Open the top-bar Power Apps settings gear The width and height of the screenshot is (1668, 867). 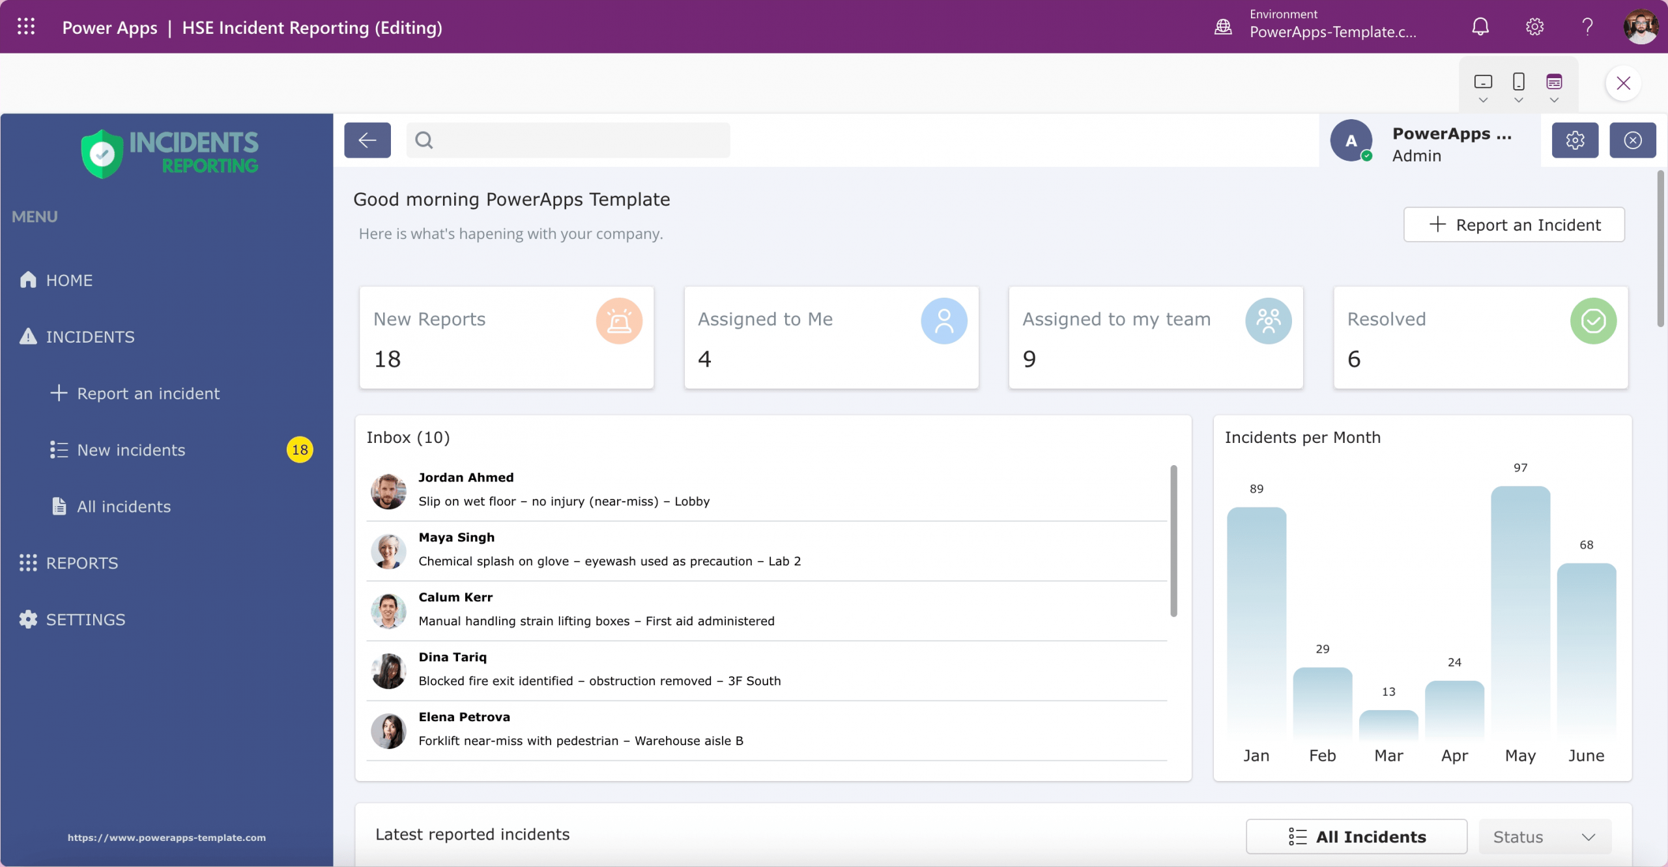tap(1534, 26)
